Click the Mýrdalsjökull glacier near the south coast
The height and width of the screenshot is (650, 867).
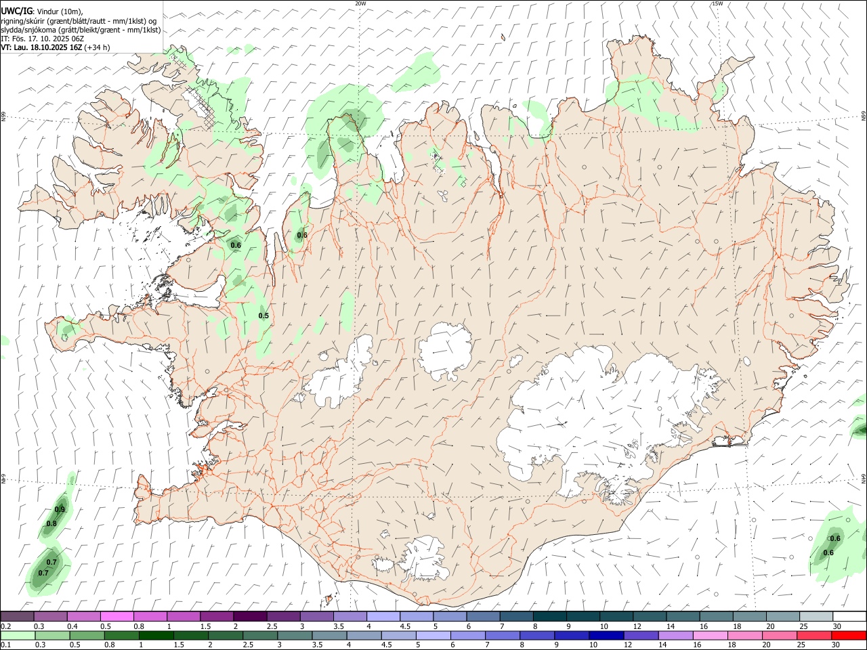pyautogui.click(x=425, y=557)
